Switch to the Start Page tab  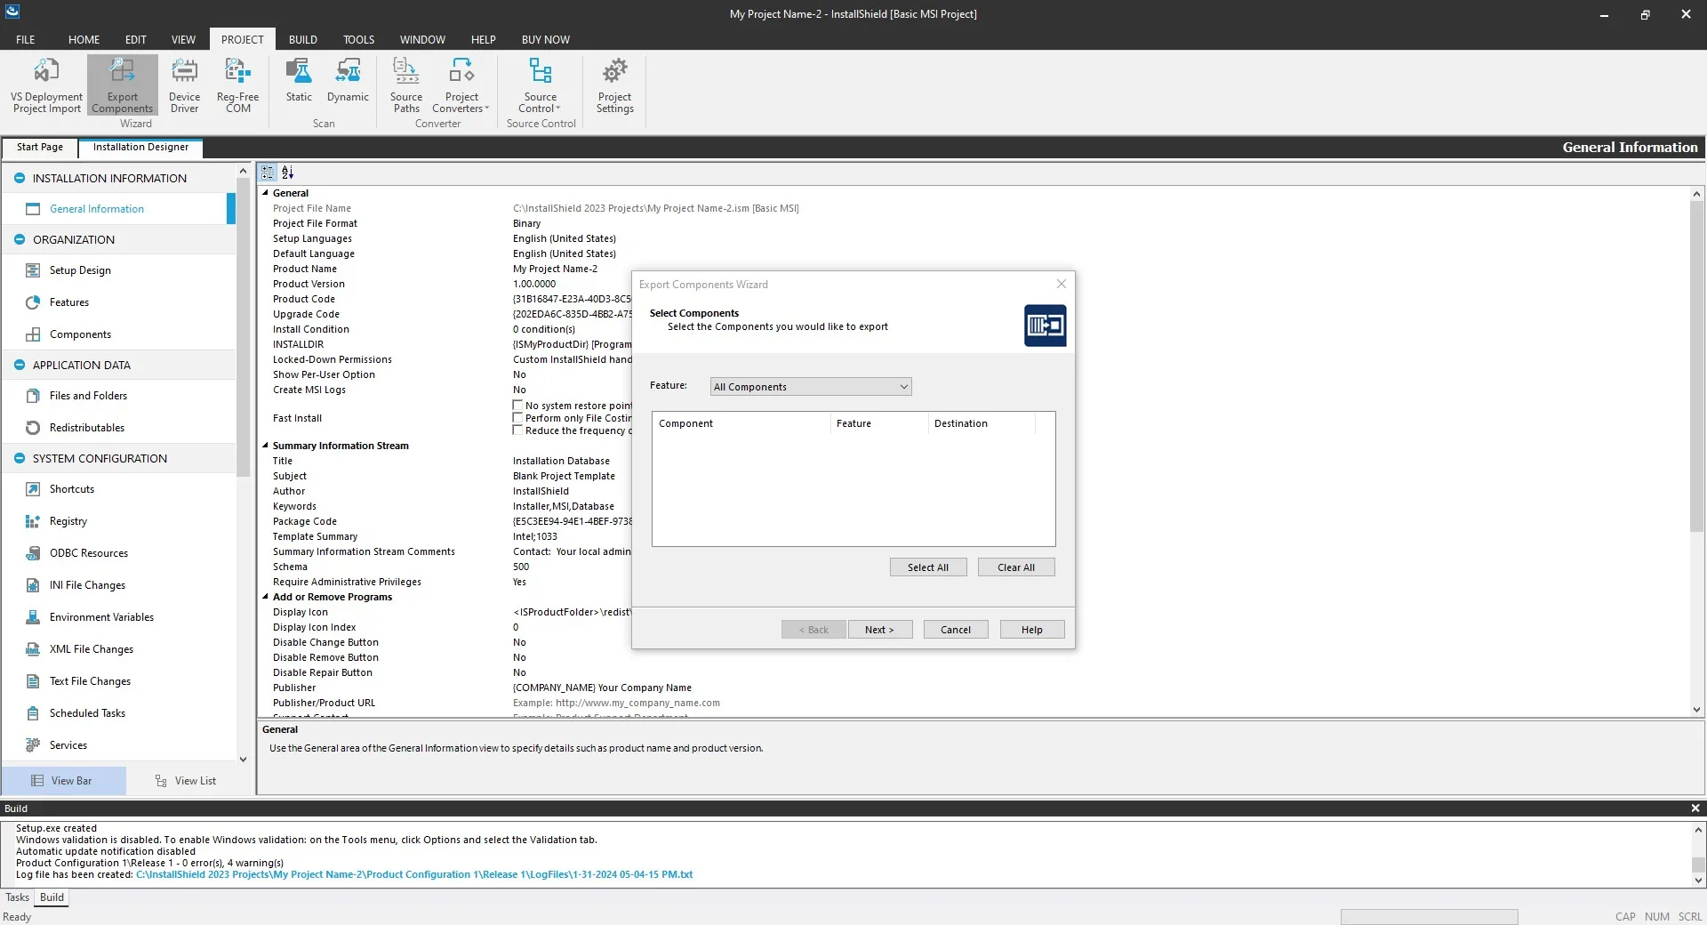[39, 147]
